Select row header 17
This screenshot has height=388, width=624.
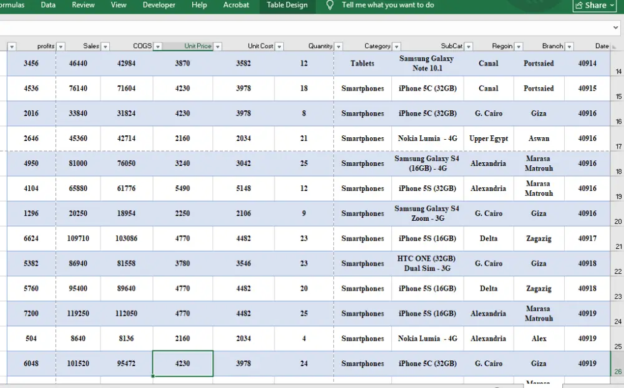pyautogui.click(x=618, y=138)
